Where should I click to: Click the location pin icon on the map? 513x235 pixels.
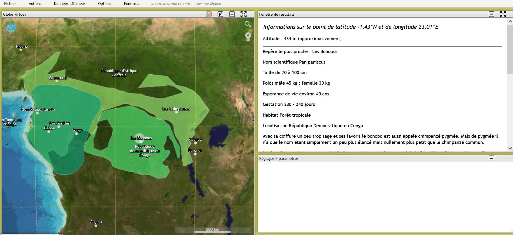pos(248,36)
